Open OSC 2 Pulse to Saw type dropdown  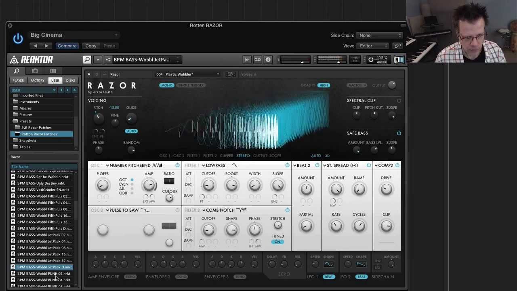(x=128, y=210)
